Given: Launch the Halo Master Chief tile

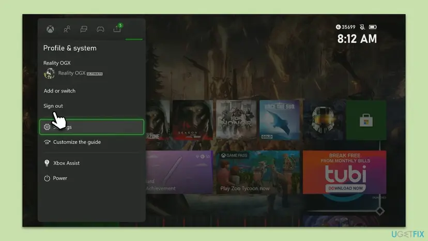Looking at the screenshot, I should pos(323,120).
